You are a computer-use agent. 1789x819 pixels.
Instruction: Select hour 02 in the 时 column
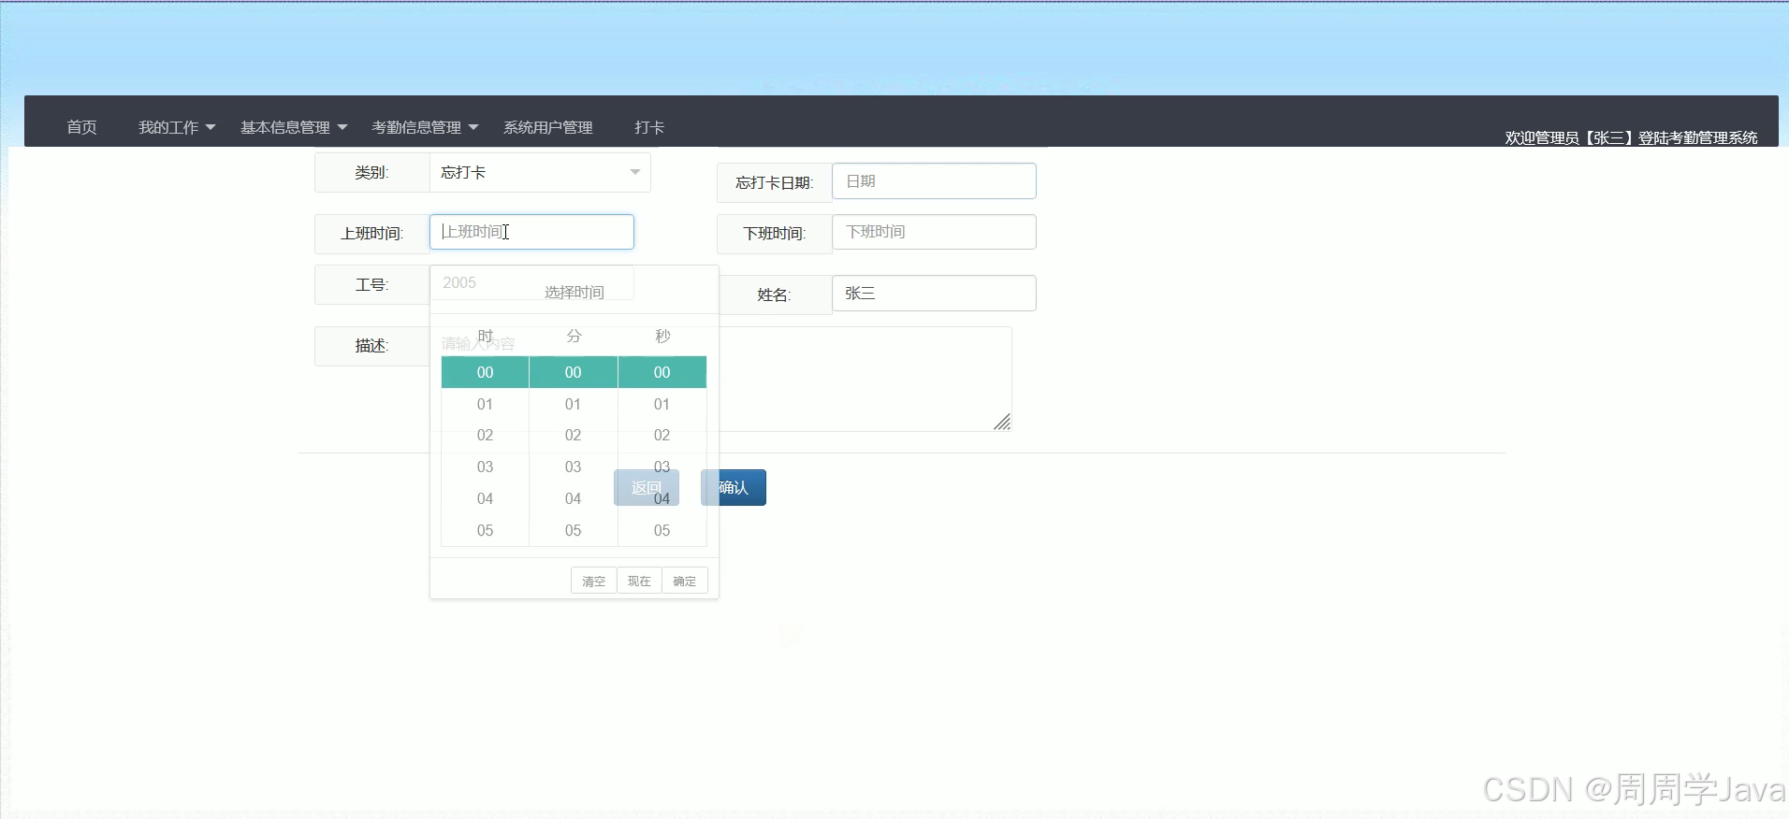pos(485,435)
